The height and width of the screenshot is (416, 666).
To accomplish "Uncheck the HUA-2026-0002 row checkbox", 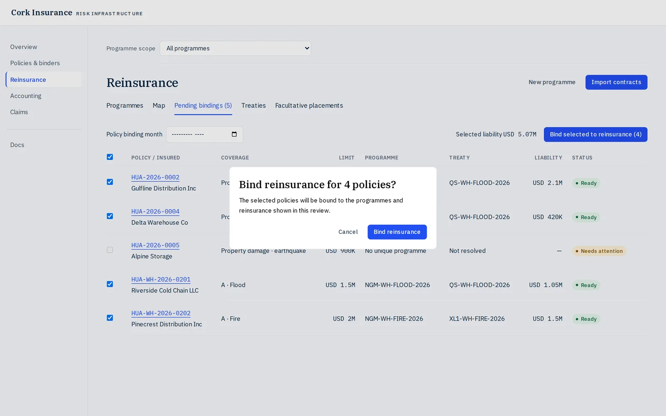I will click(x=110, y=182).
